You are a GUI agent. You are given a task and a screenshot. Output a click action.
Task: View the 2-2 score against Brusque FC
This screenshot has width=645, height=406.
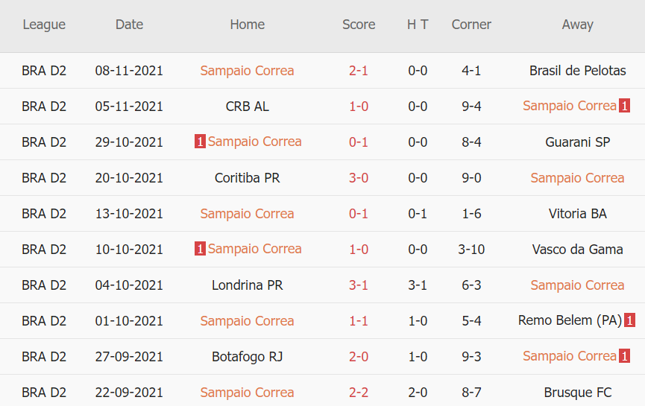click(359, 393)
